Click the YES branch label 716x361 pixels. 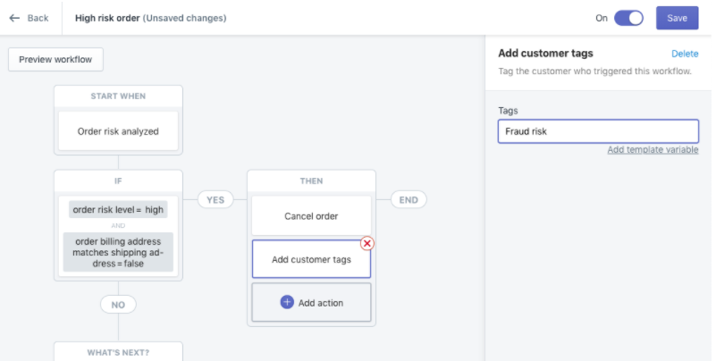point(215,200)
